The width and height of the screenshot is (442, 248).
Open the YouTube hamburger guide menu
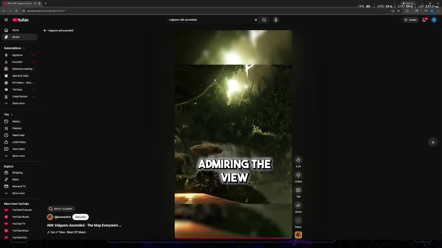pyautogui.click(x=6, y=20)
